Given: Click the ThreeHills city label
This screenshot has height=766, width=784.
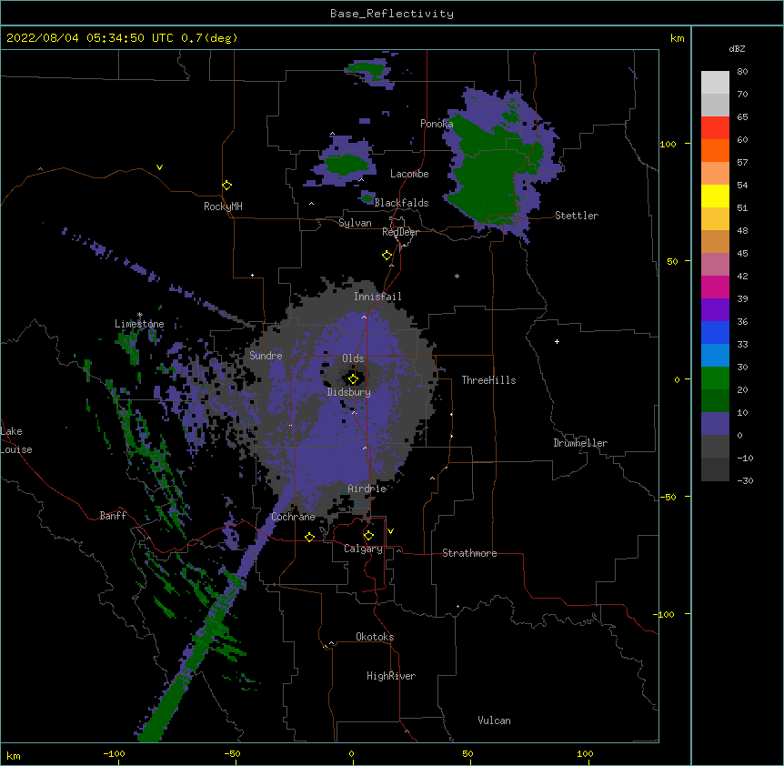Looking at the screenshot, I should [x=488, y=380].
